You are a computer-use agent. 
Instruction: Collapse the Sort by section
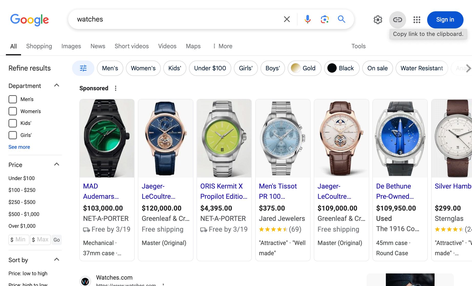(57, 260)
